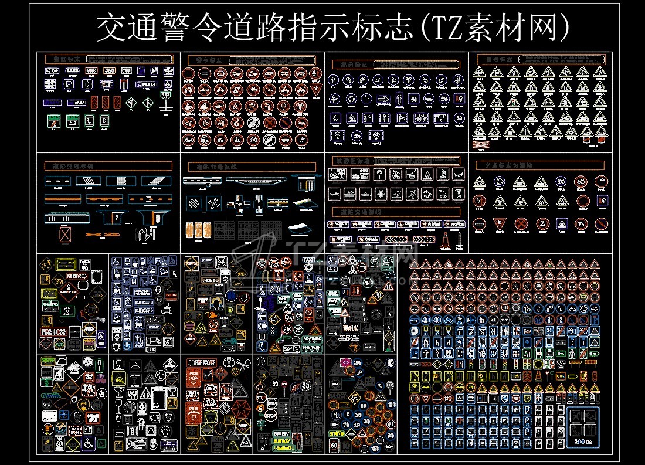Pick the 110 speed circle
The height and width of the screenshot is (465, 645).
point(392,405)
